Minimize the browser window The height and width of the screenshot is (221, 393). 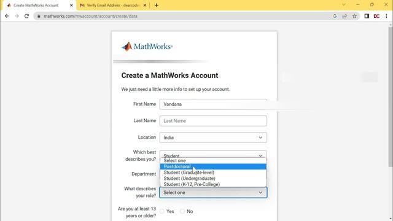[x=357, y=4]
